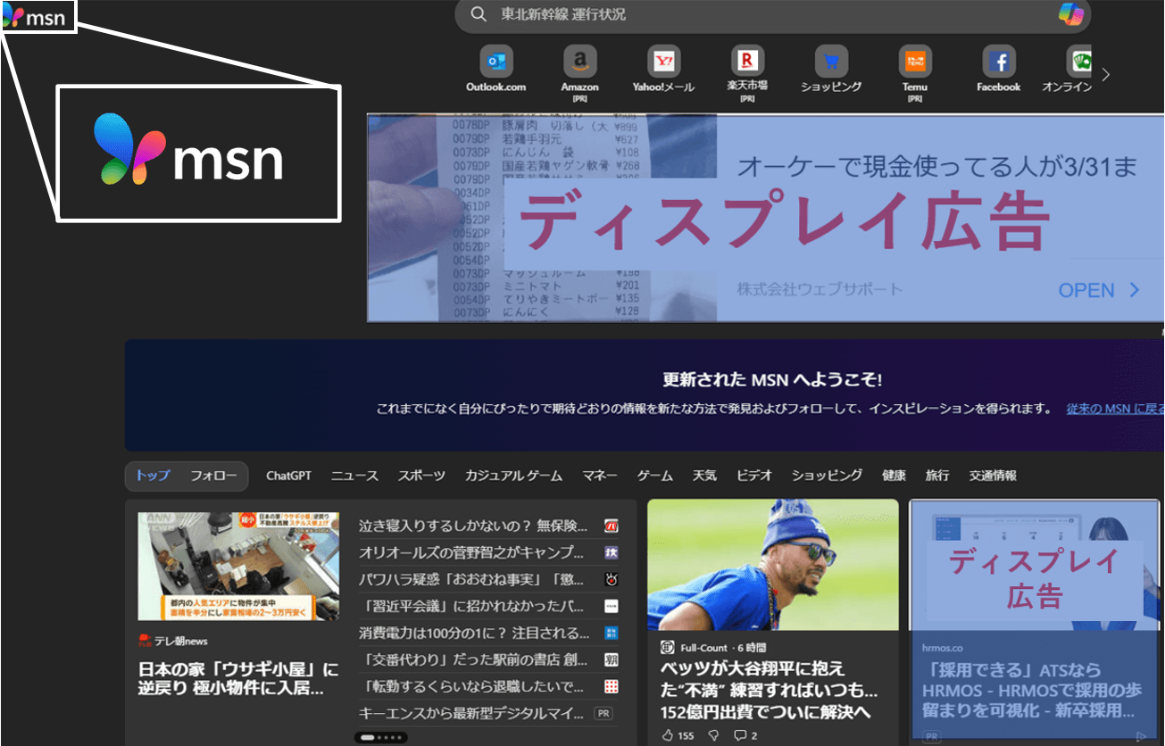1165x746 pixels.
Task: Open the ショッピング cart shortcut icon
Action: (x=831, y=62)
